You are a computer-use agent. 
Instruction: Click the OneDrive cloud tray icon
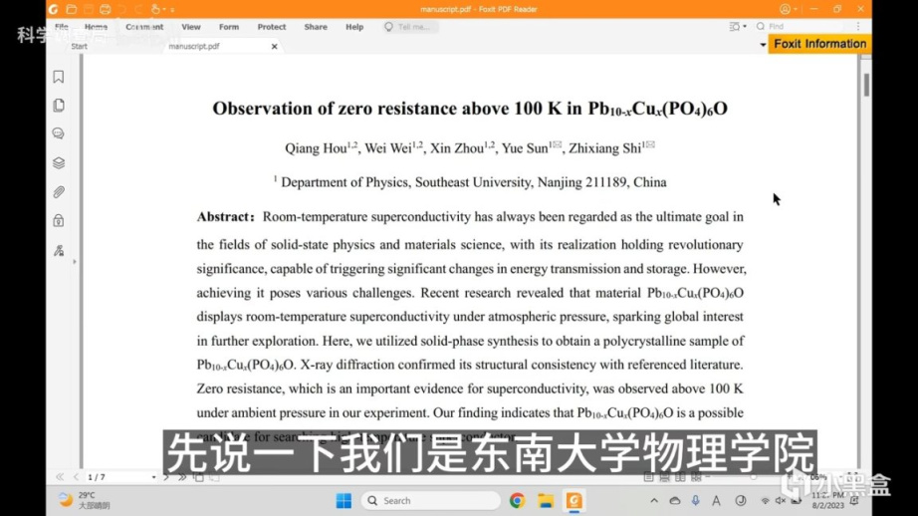(674, 500)
